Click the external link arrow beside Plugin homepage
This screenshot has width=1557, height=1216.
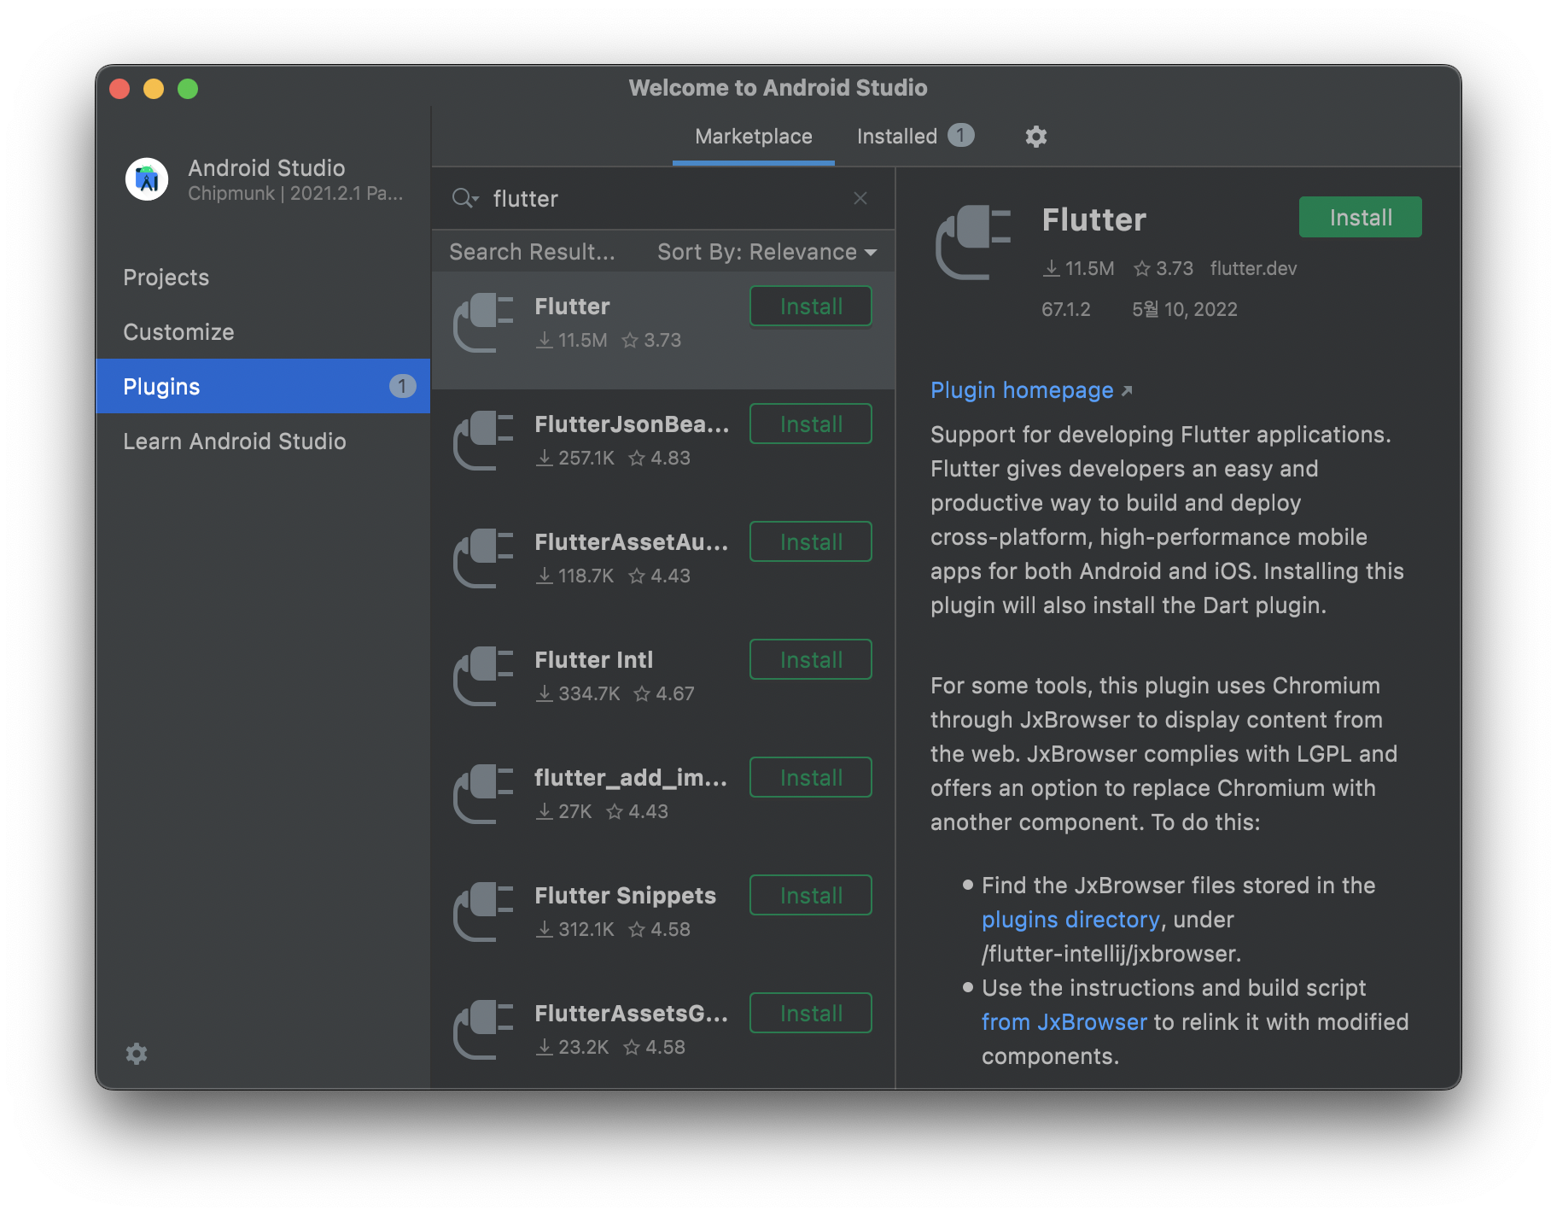[1127, 390]
